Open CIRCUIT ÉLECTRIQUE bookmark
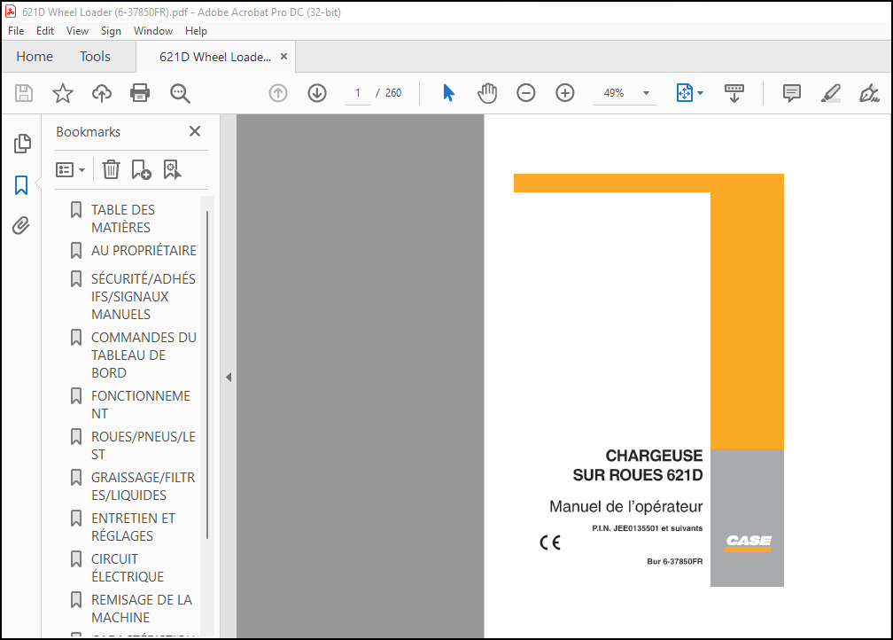893x640 pixels. pyautogui.click(x=127, y=567)
